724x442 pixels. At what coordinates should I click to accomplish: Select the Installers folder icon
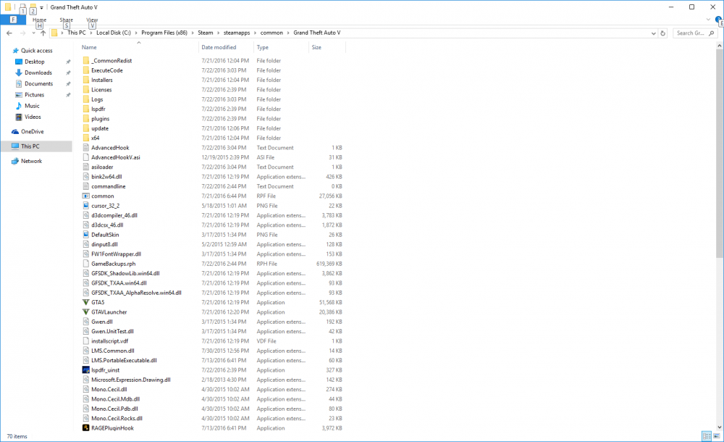[x=86, y=80]
